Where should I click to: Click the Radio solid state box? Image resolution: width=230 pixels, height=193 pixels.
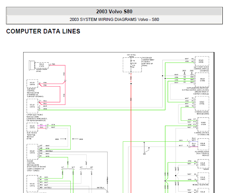tap(203, 164)
